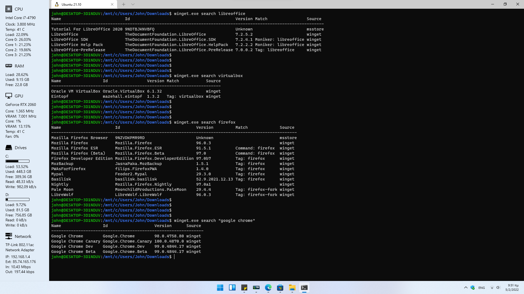Click the 'Oracle.VirtualBox' Id entry
The image size is (524, 294).
click(124, 91)
